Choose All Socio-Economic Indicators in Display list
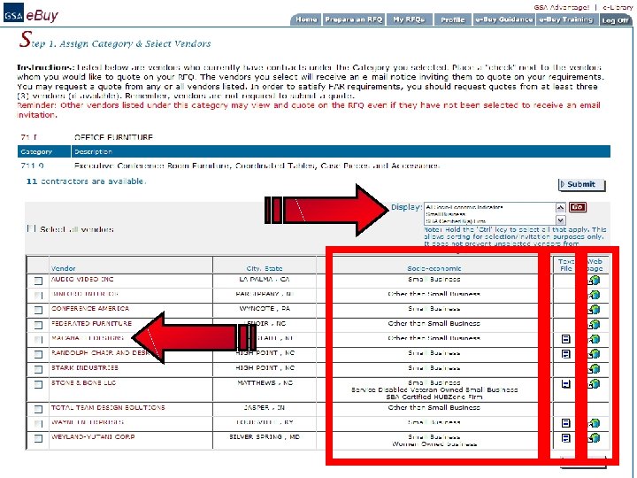 [464, 207]
